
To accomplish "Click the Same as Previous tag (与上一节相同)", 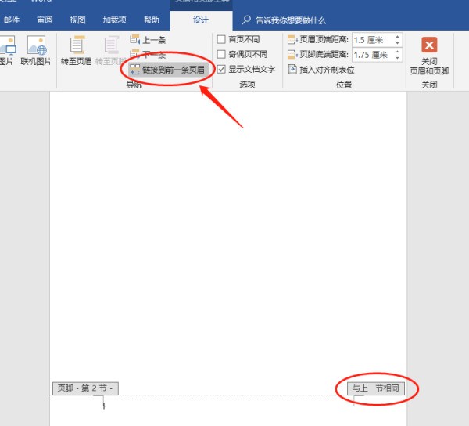I will (376, 388).
